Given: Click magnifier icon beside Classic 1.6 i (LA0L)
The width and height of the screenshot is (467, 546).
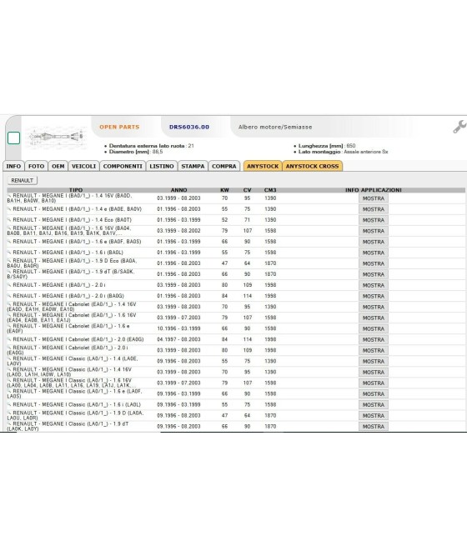Looking at the screenshot, I should [x=9, y=404].
